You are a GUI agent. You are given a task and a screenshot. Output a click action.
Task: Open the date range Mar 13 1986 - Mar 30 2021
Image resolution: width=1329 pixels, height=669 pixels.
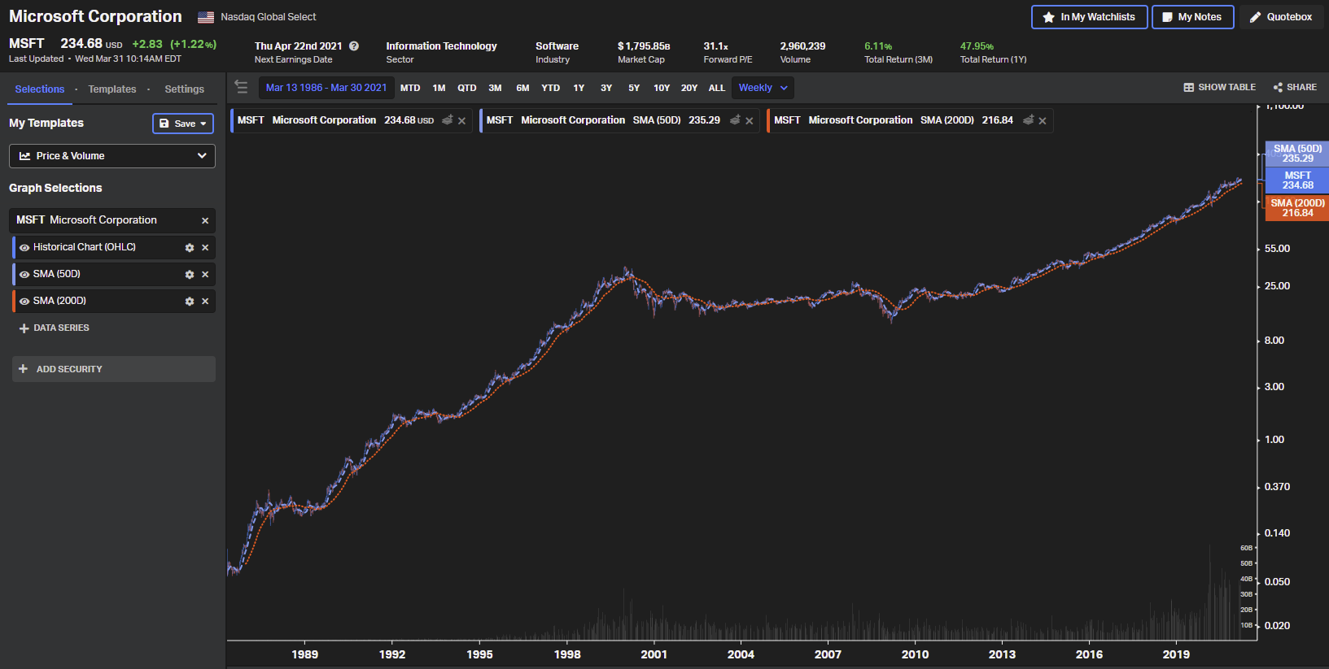point(326,88)
